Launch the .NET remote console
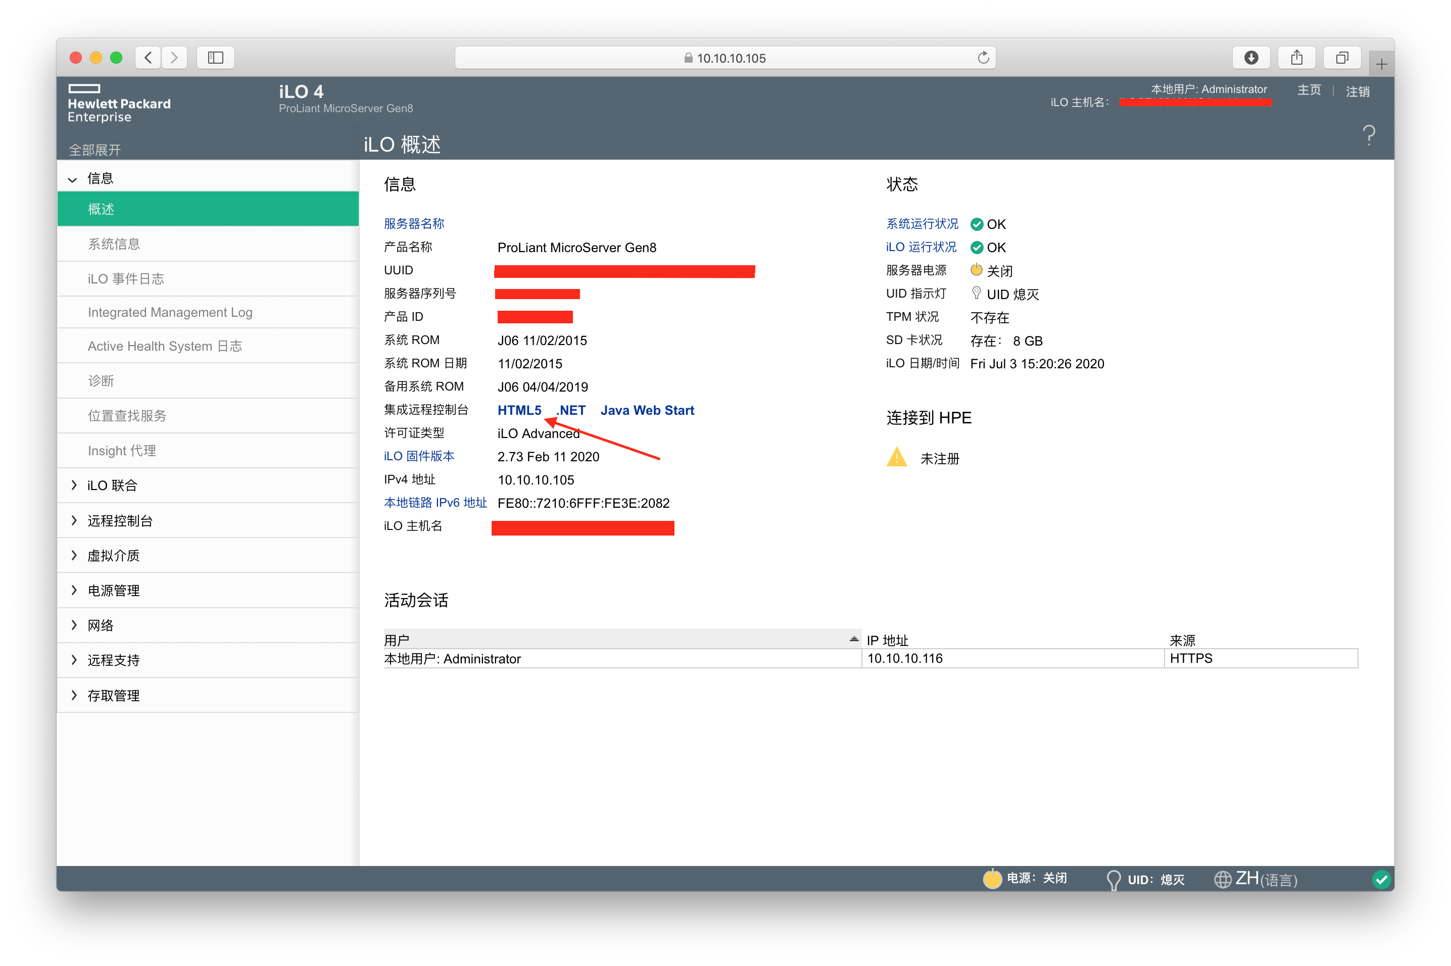The height and width of the screenshot is (966, 1451). [x=571, y=410]
